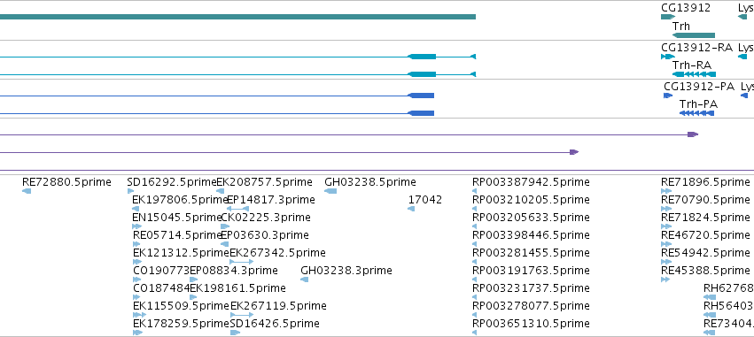Click EK197806.5prime label
The image size is (754, 337).
(181, 200)
